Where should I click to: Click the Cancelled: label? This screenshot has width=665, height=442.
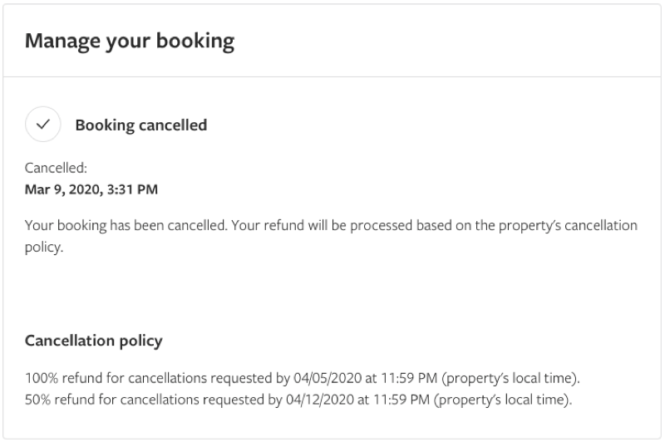point(56,168)
